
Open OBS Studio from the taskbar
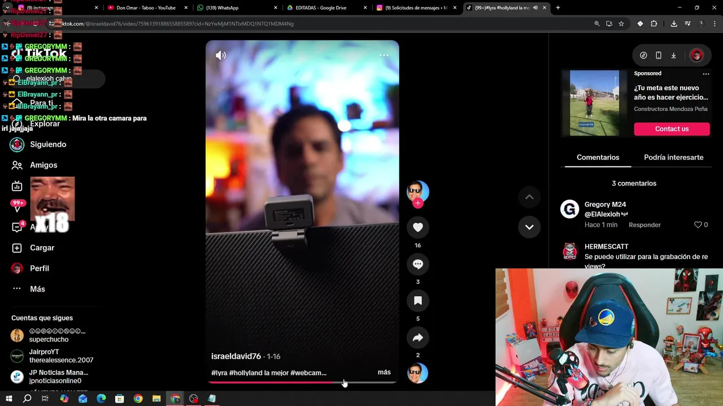[194, 399]
